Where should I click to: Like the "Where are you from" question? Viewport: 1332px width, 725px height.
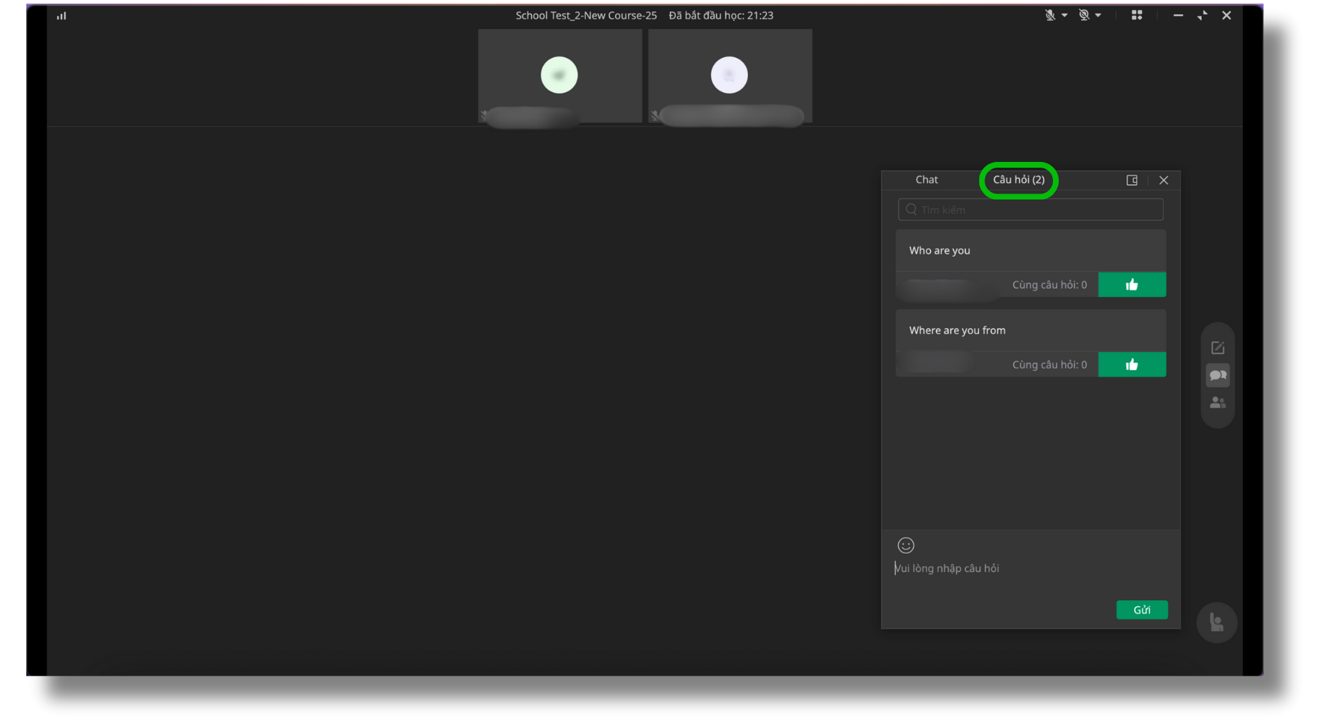tap(1132, 365)
